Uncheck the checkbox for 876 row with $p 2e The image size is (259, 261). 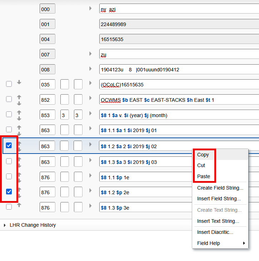coord(9,192)
